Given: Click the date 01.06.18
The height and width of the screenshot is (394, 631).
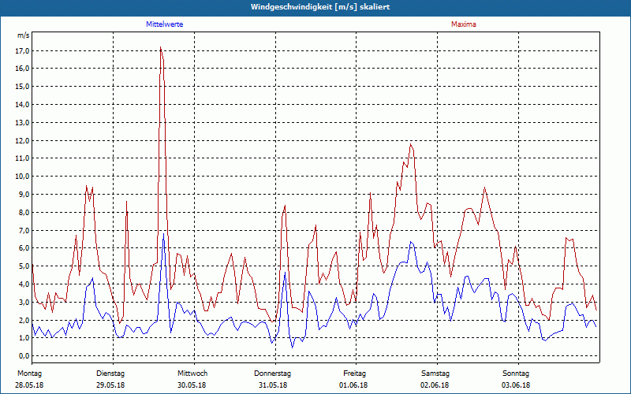Looking at the screenshot, I should (353, 385).
